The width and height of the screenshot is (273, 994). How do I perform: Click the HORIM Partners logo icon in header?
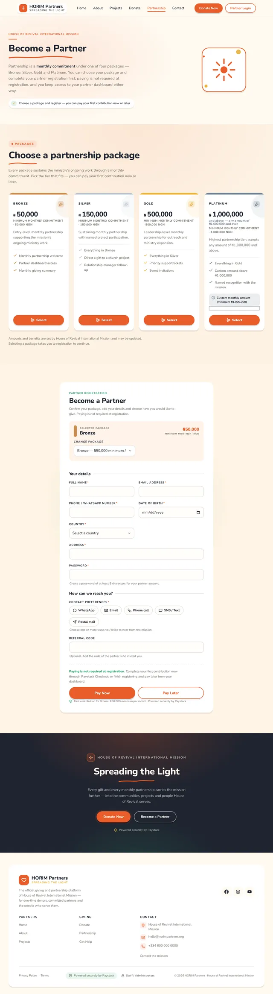coord(23,8)
